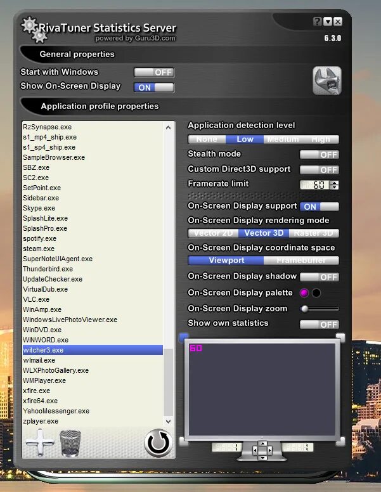Select Viewport coordinate space

pos(226,261)
